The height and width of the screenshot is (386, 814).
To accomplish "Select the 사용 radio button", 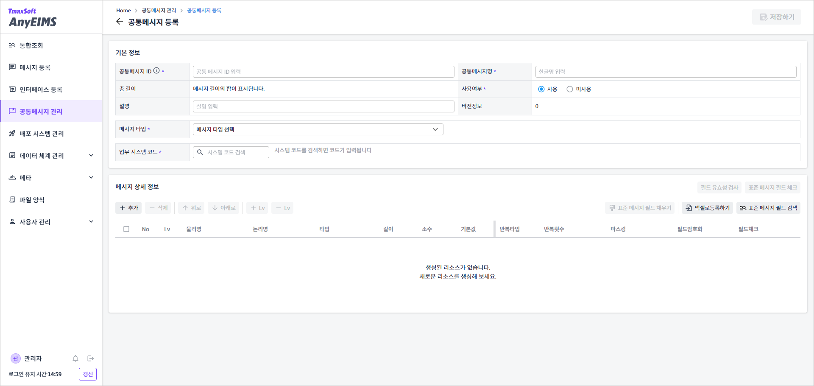I will [x=541, y=89].
